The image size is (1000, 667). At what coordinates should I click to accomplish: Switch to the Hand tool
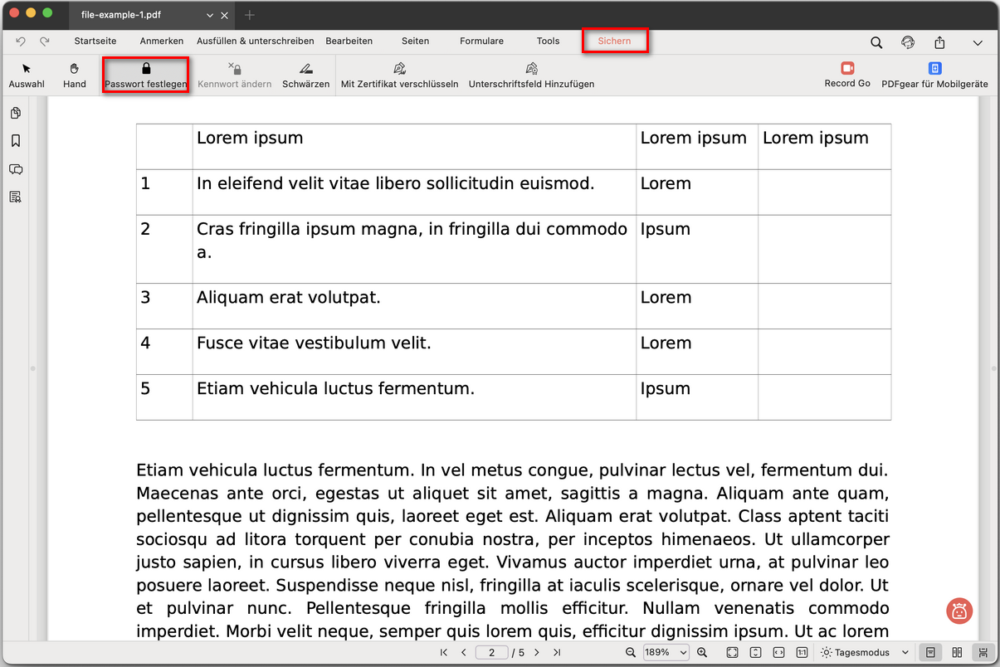coord(75,75)
